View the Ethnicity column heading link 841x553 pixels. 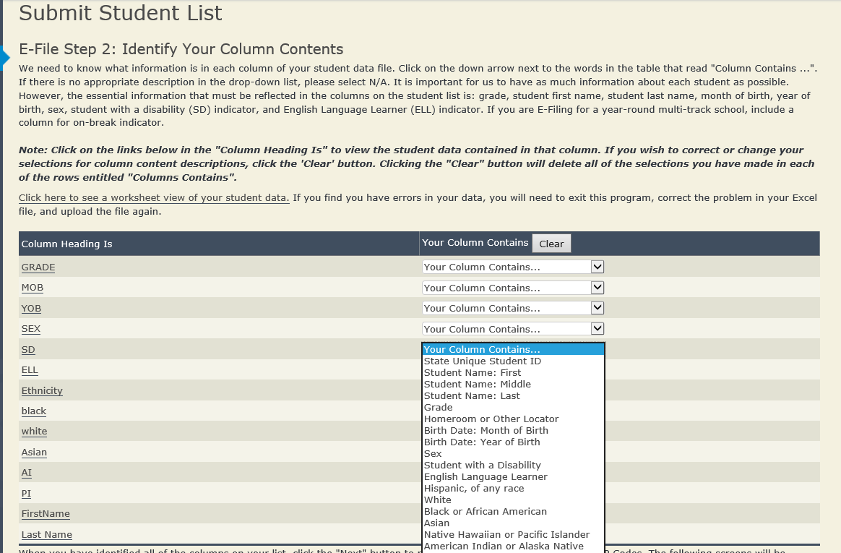(42, 391)
